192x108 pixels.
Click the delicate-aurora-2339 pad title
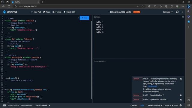[x=120, y=12]
